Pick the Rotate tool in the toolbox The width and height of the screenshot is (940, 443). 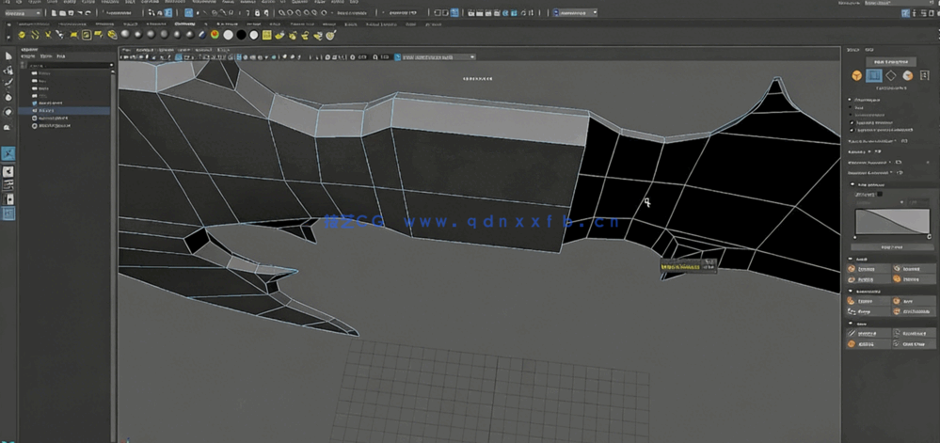click(x=8, y=112)
